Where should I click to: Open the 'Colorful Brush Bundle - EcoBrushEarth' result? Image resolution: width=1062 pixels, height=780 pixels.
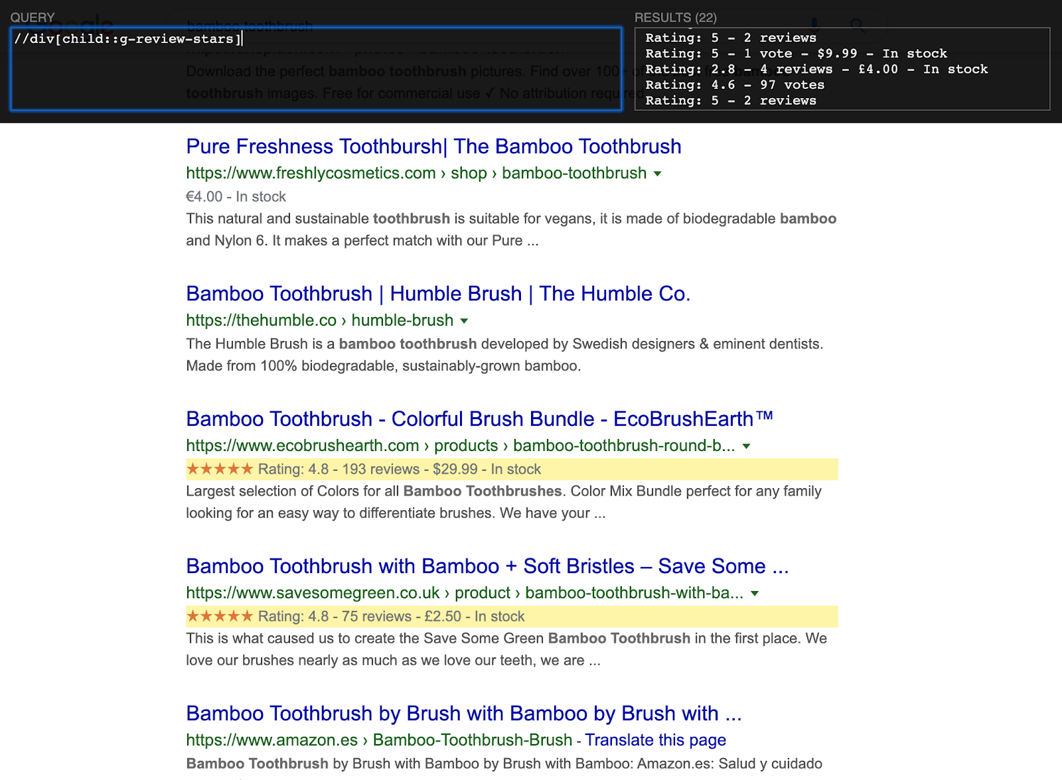[x=479, y=419]
